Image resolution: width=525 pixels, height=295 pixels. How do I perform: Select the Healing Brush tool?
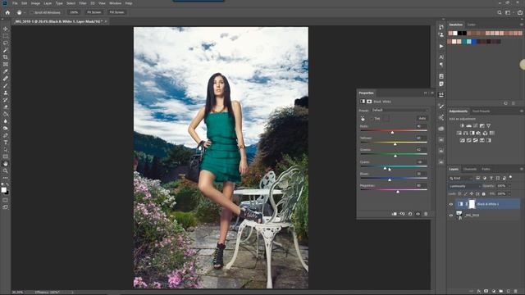pos(6,79)
